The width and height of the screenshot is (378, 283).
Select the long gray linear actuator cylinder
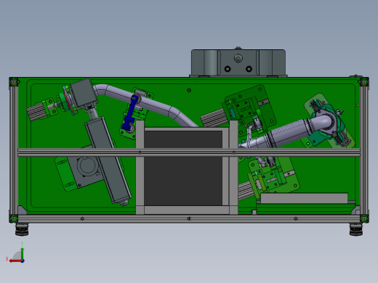pyautogui.click(x=108, y=160)
